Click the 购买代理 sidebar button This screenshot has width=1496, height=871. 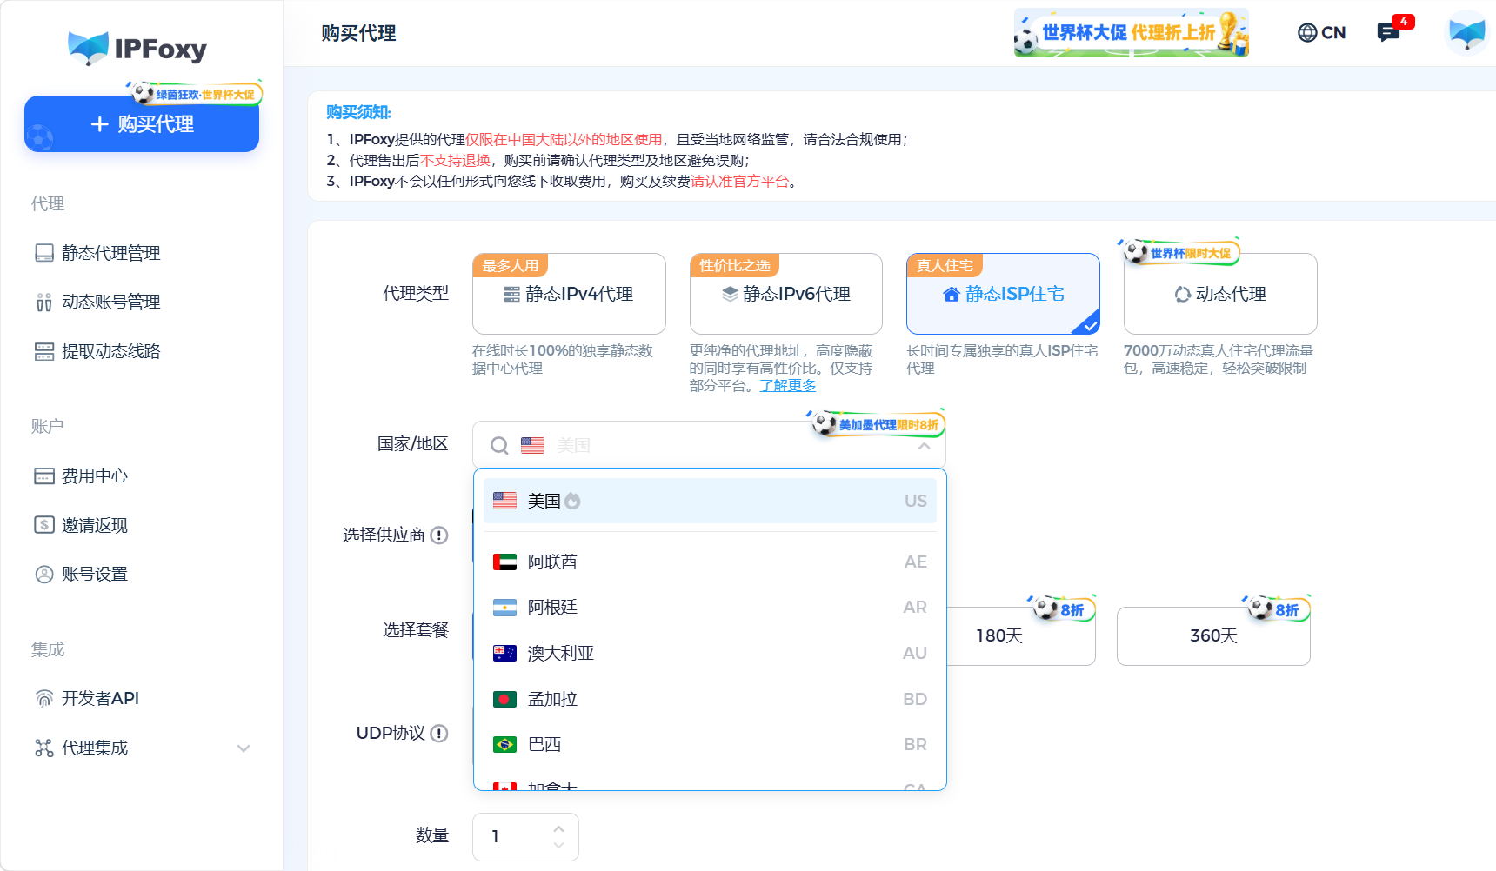tap(142, 123)
